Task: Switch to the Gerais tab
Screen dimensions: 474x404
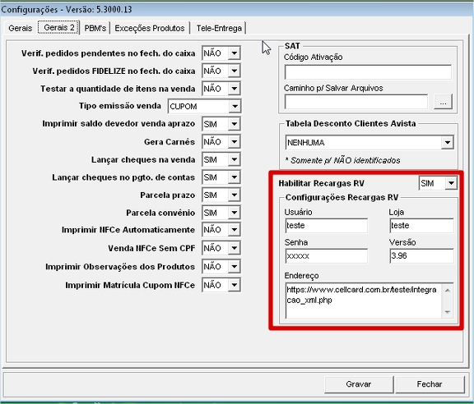Action: point(20,28)
